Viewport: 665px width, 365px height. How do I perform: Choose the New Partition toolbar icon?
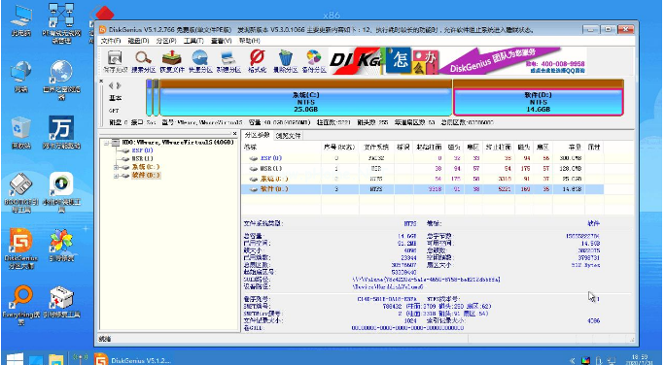click(228, 61)
